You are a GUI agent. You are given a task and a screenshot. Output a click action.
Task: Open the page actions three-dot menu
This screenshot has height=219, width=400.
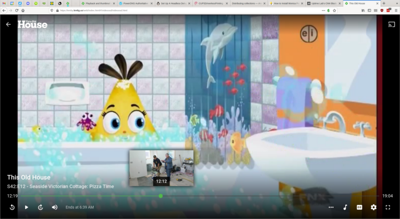tap(323, 10)
